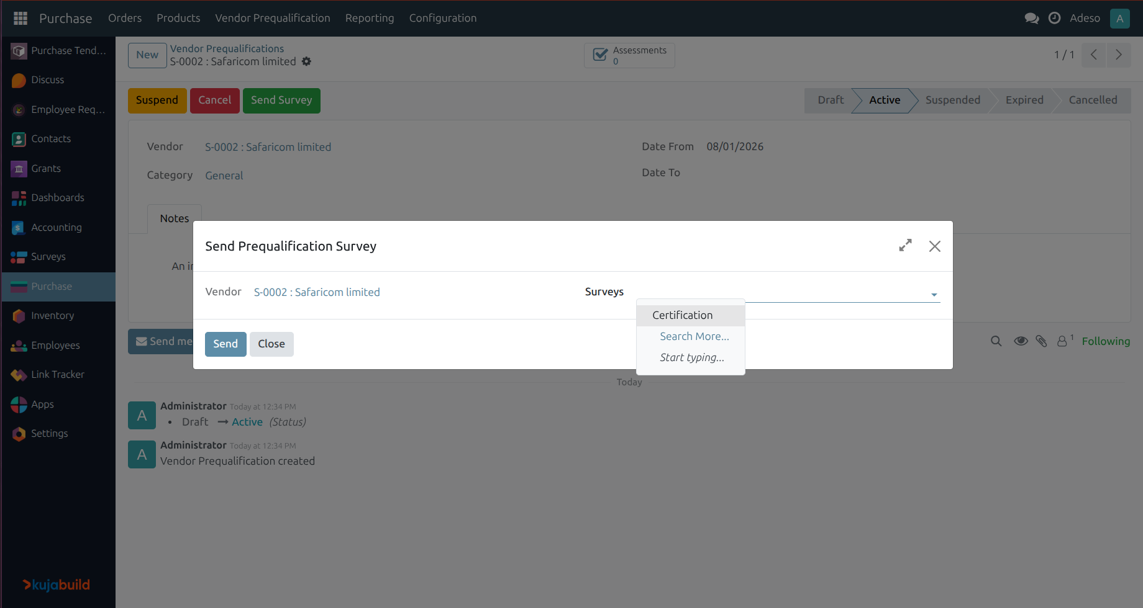Open Grants app in sidebar

tap(58, 169)
